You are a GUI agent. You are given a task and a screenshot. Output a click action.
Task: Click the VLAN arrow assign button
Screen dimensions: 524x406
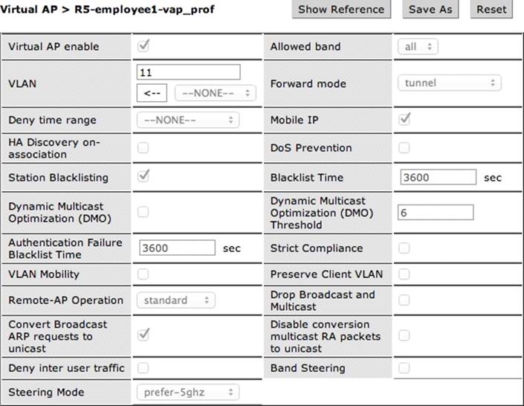point(152,93)
